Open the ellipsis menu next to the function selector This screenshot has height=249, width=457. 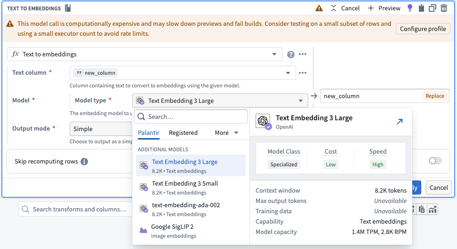303,54
